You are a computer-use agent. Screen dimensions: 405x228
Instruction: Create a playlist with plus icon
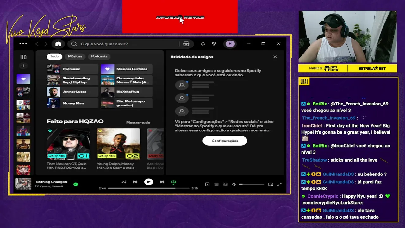point(23,66)
